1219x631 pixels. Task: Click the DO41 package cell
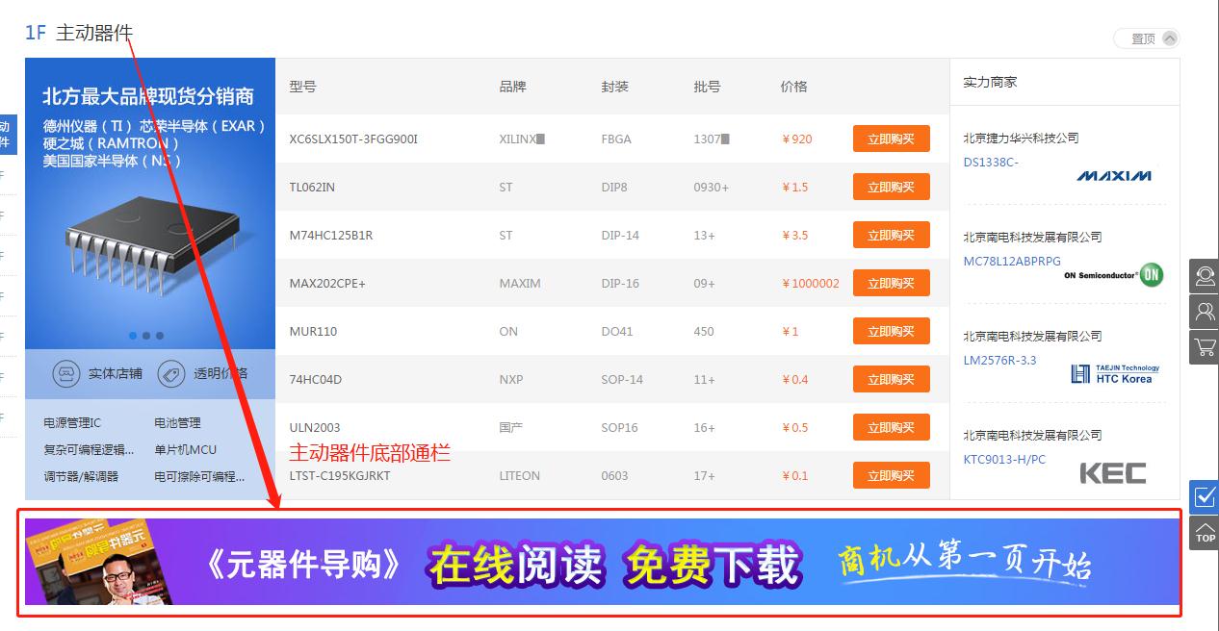(x=617, y=331)
